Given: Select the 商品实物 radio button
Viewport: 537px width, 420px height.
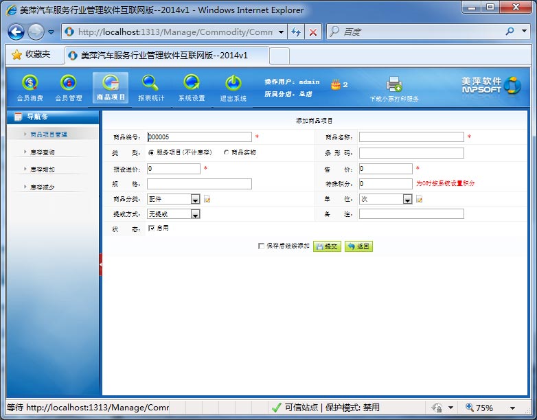Looking at the screenshot, I should click(227, 152).
